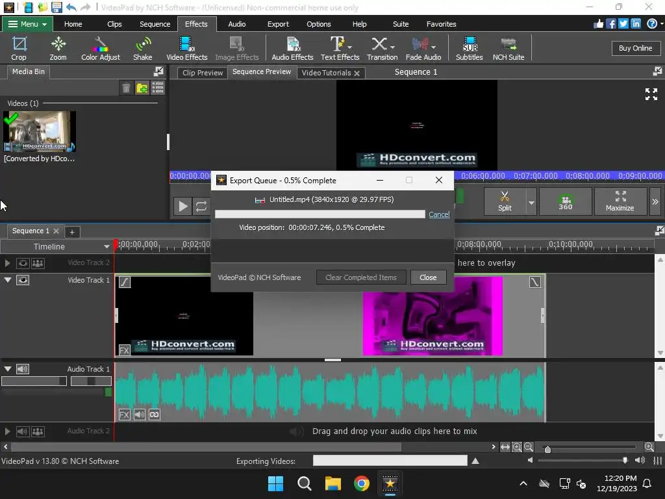Mute Audio Track 2 speaker toggle
The image size is (665, 499).
point(23,431)
